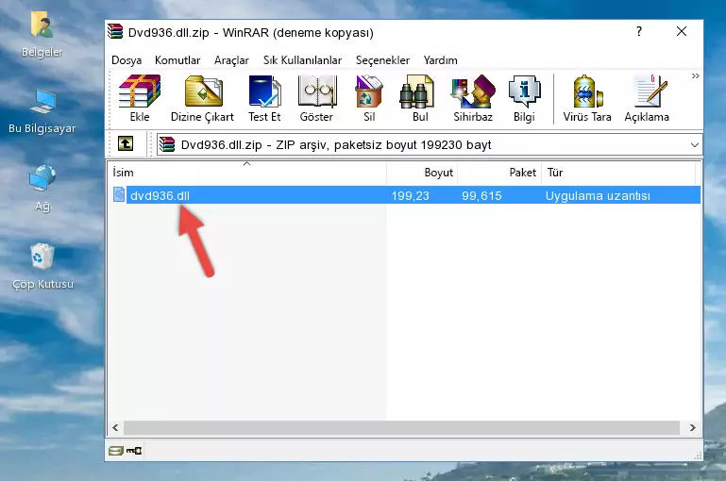Click horizontal scrollbar left arrow
The image size is (726, 481).
[115, 428]
